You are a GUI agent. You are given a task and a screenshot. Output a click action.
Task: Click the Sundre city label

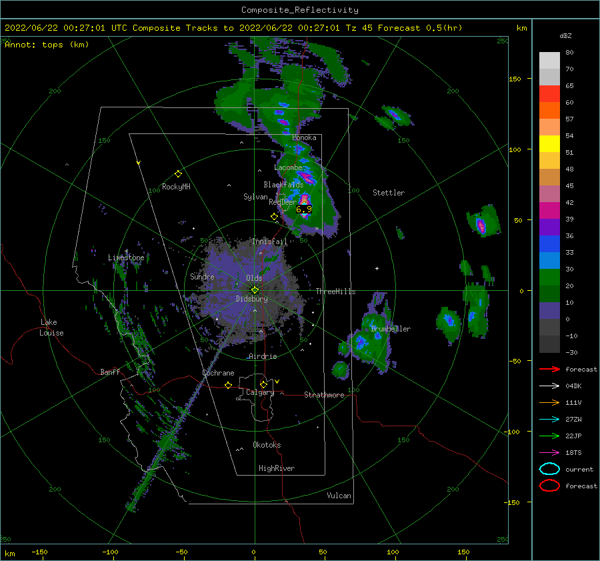(202, 277)
